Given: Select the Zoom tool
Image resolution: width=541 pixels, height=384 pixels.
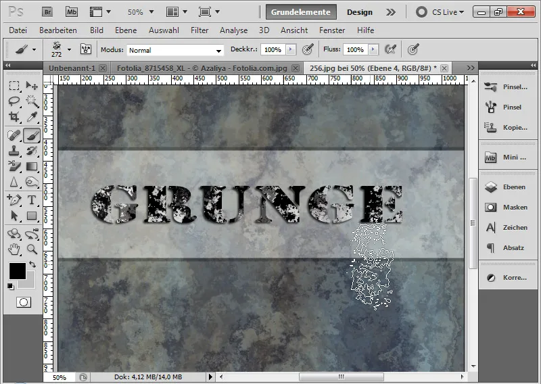Looking at the screenshot, I should pyautogui.click(x=32, y=249).
